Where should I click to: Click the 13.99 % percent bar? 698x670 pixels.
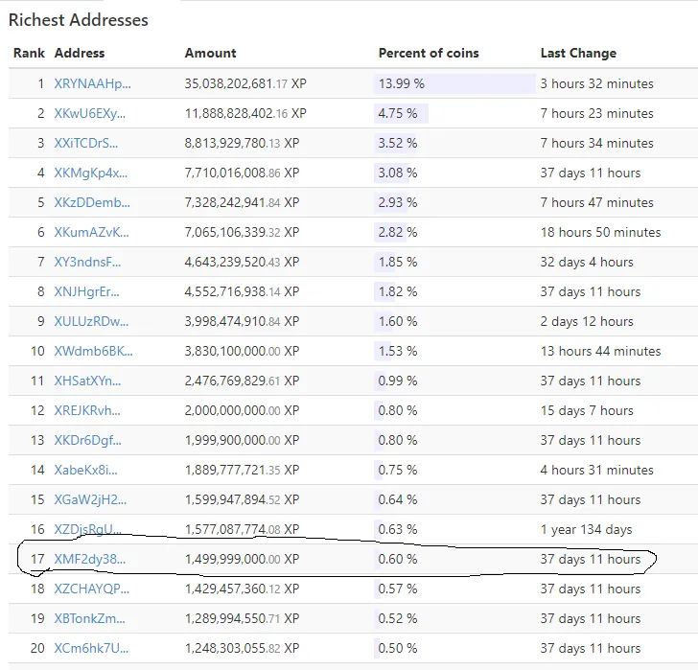[x=454, y=83]
